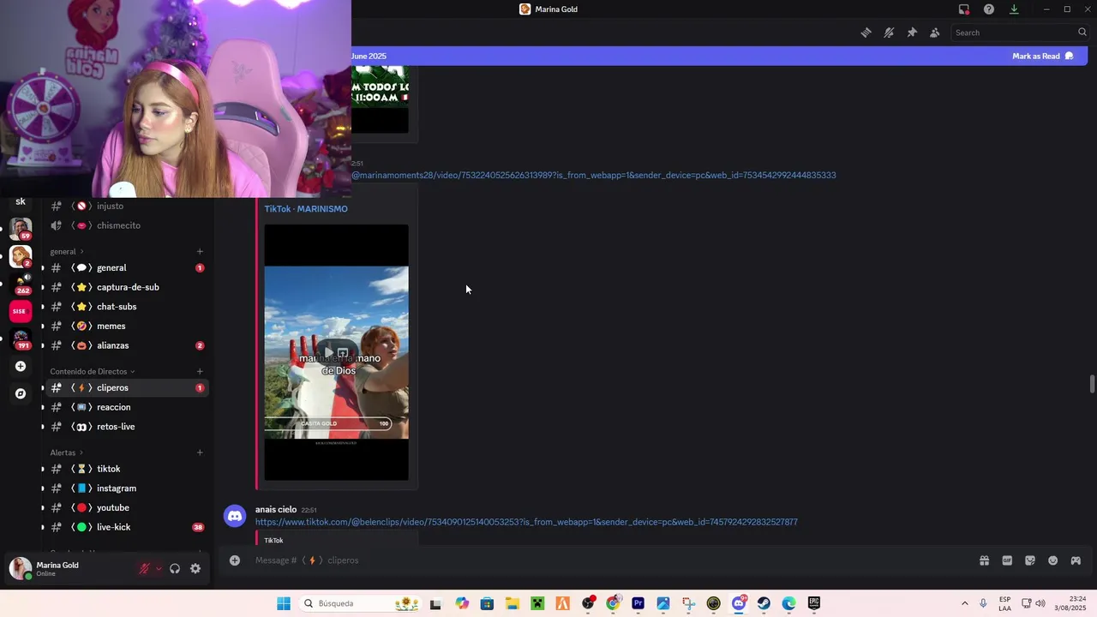Open the memes channel
Screen dimensions: 1097x617
pyautogui.click(x=126, y=326)
